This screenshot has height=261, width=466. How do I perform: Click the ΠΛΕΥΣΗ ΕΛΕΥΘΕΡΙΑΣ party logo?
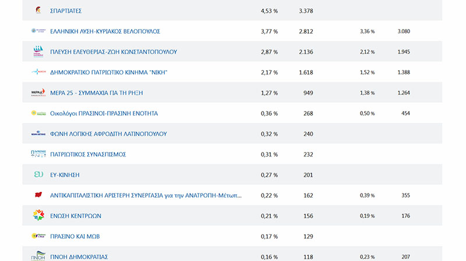(x=38, y=51)
